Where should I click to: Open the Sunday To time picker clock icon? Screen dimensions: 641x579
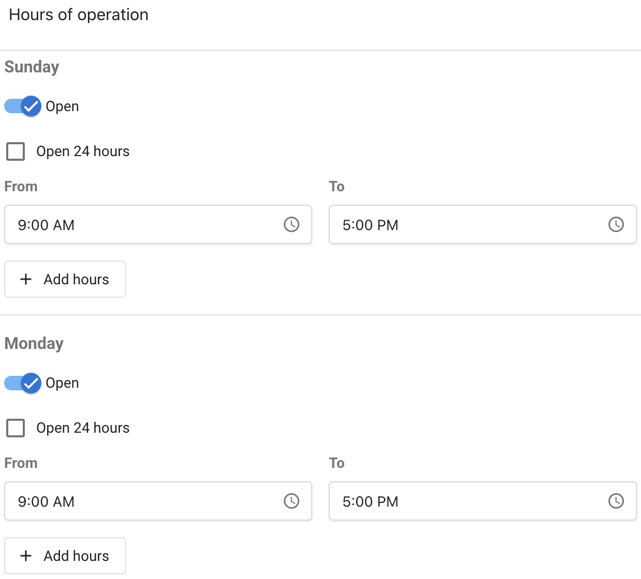pos(616,224)
